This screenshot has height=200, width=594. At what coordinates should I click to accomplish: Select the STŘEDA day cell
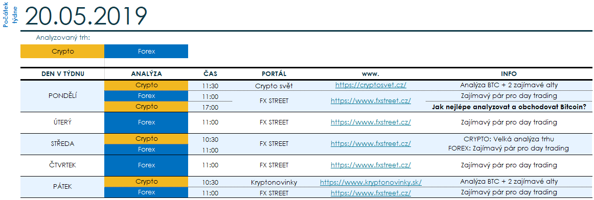[x=62, y=144]
